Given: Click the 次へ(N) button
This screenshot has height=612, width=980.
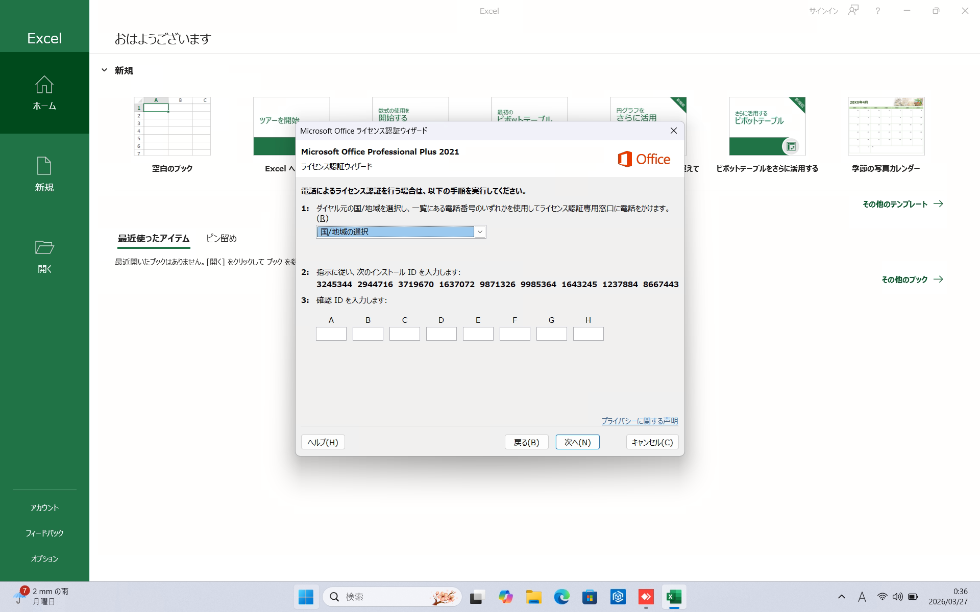Looking at the screenshot, I should (577, 442).
